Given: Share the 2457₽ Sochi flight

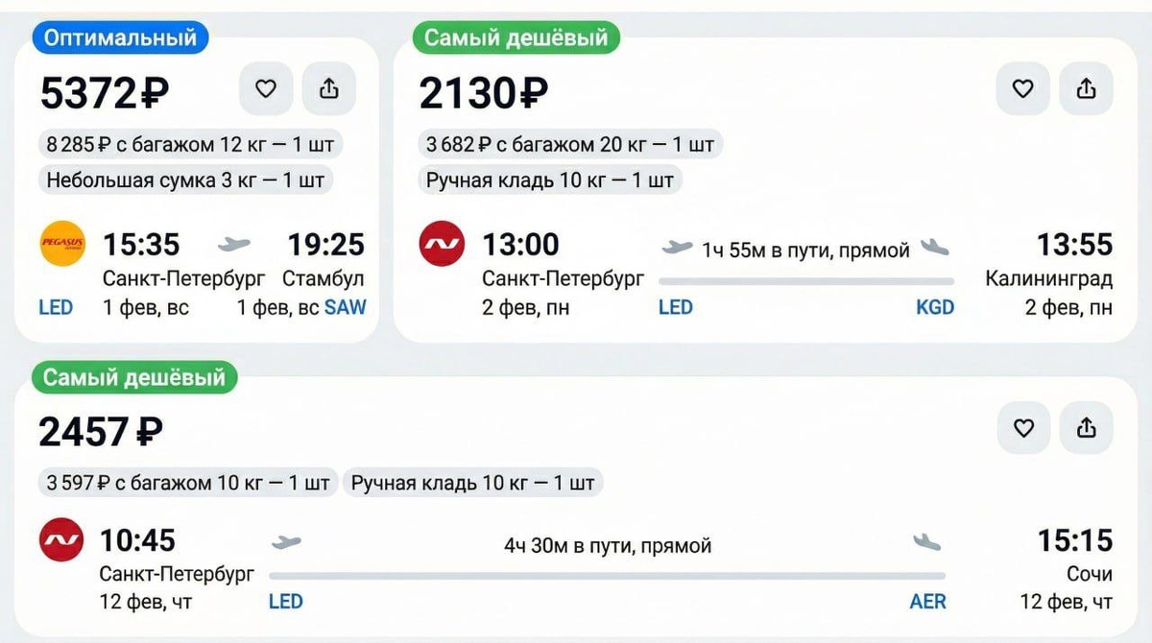Looking at the screenshot, I should pyautogui.click(x=1086, y=428).
